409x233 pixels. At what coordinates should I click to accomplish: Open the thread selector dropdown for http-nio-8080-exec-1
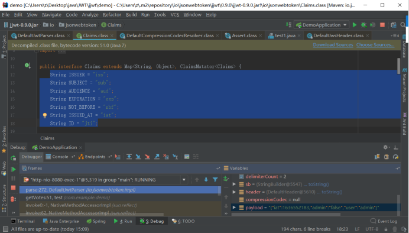(184, 180)
